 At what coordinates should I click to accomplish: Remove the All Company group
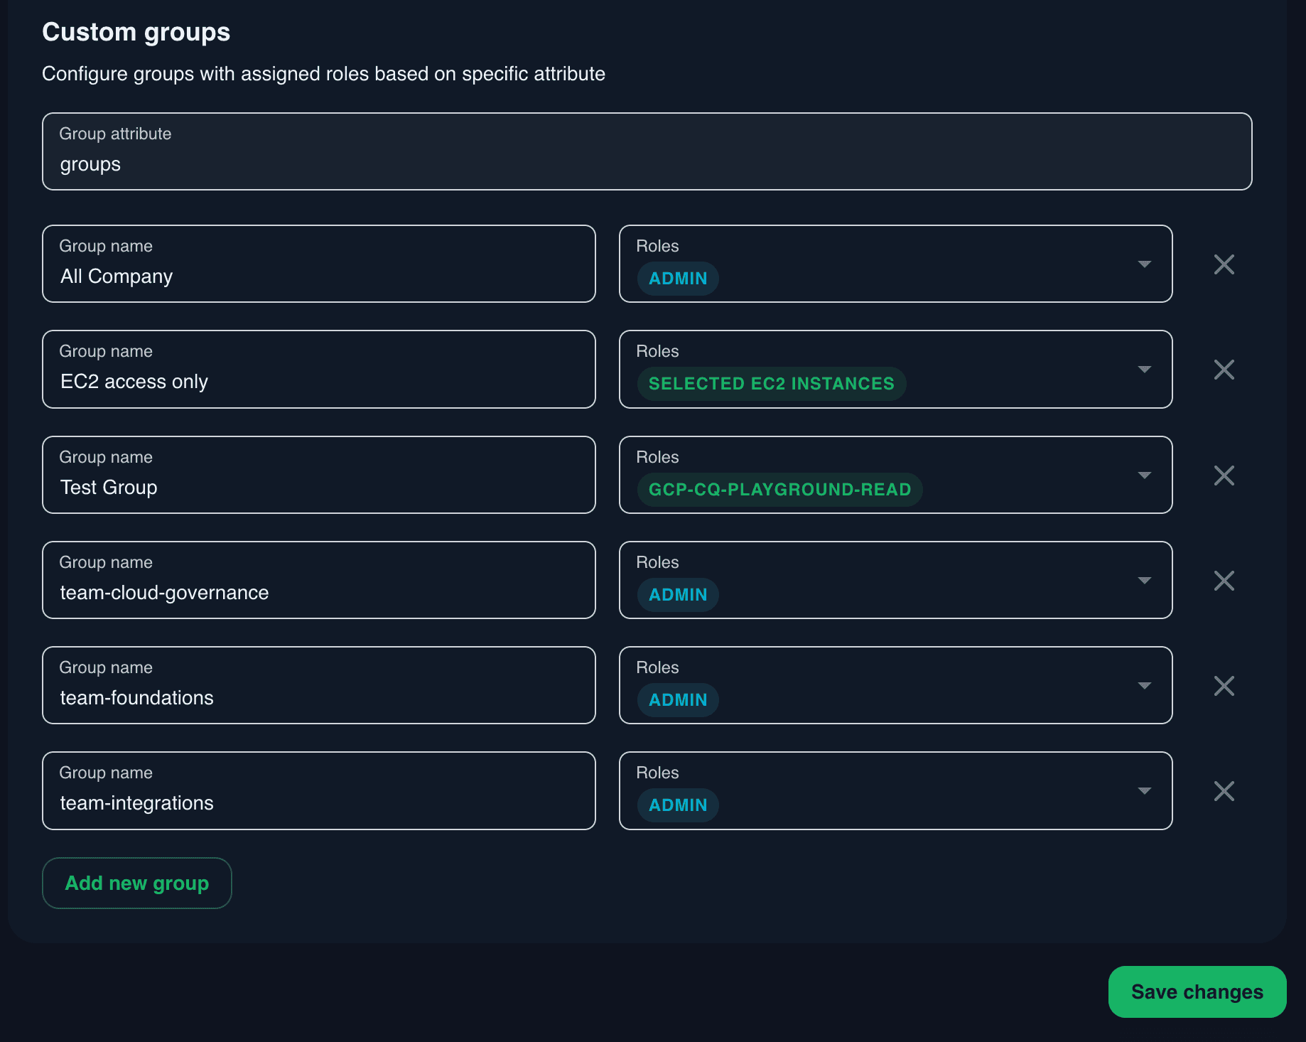(x=1224, y=264)
